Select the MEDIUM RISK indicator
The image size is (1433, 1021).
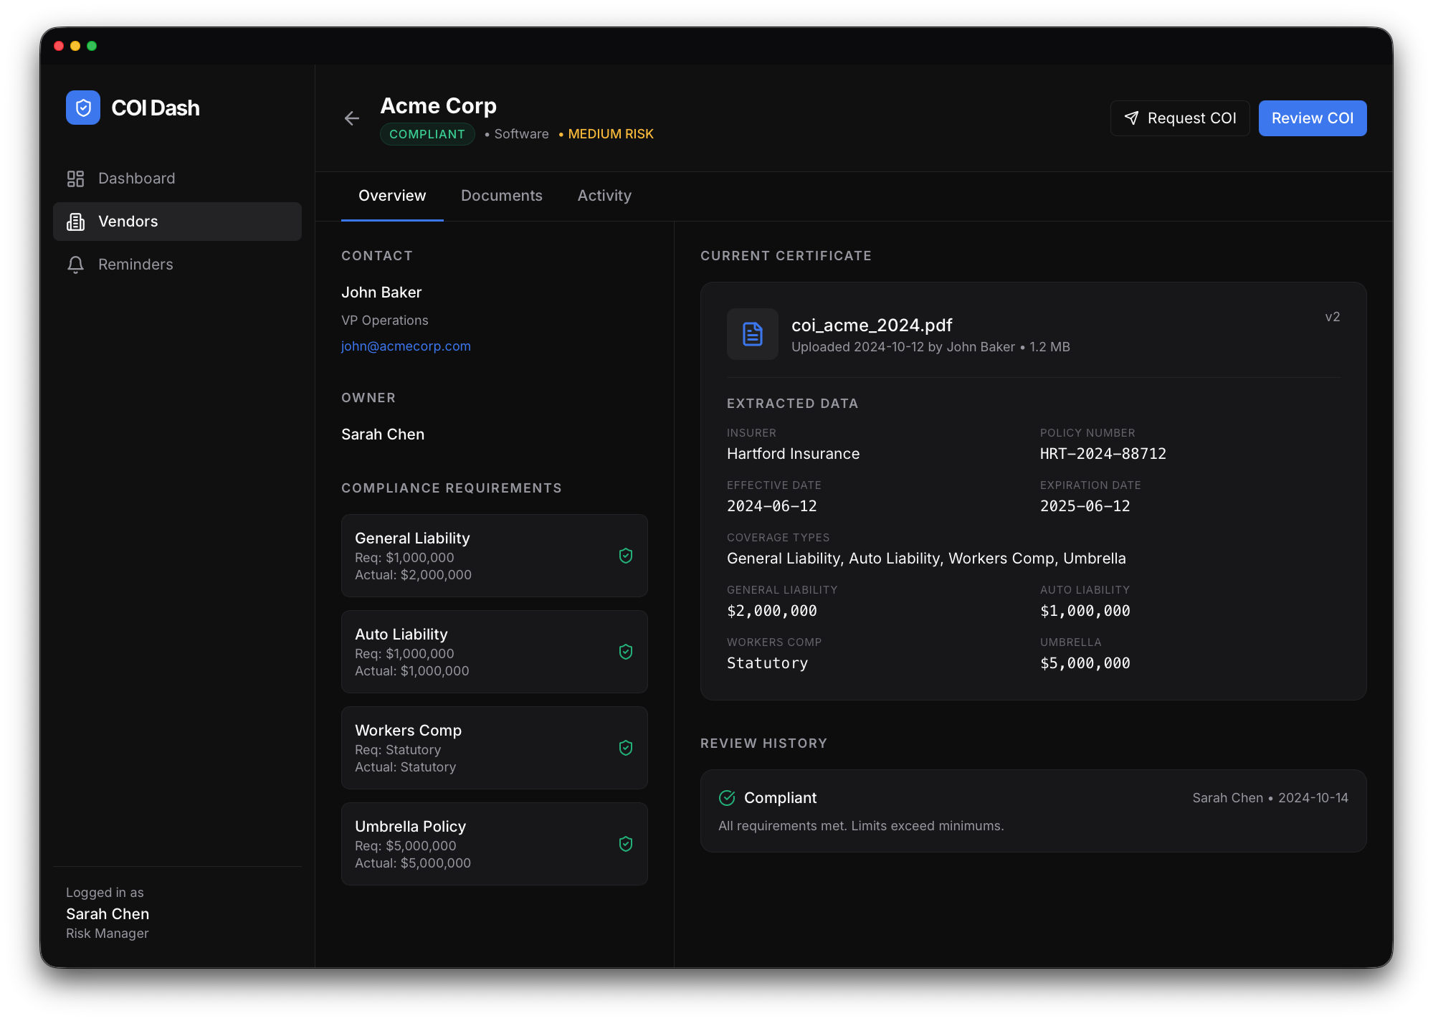[x=610, y=134]
